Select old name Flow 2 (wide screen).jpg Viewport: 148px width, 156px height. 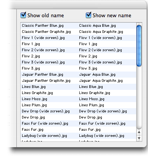(x=43, y=50)
